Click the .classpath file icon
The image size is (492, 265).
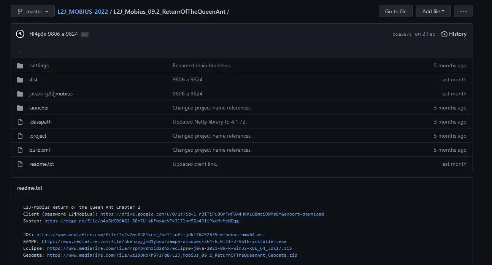pyautogui.click(x=20, y=122)
